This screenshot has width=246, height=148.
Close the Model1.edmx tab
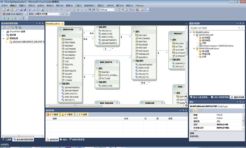click(x=62, y=24)
